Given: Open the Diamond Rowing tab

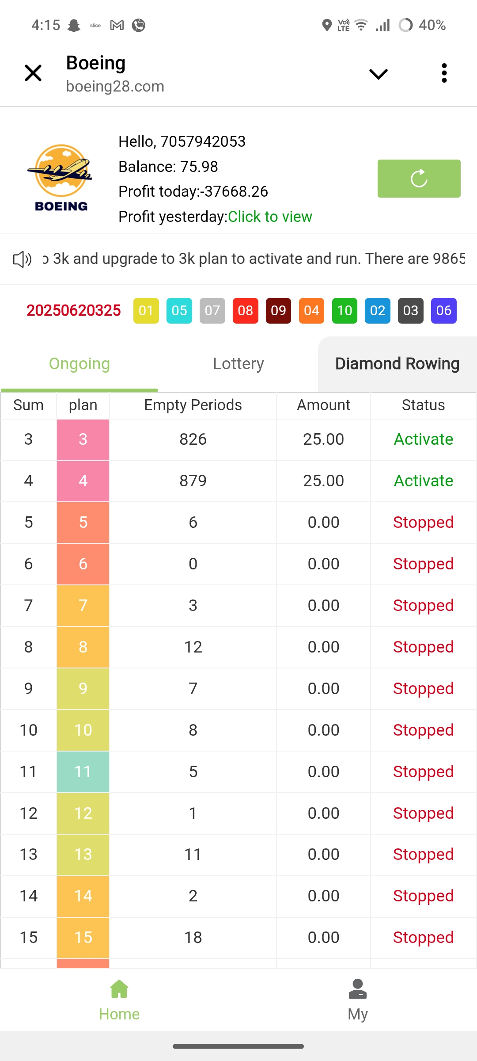Looking at the screenshot, I should pyautogui.click(x=397, y=364).
